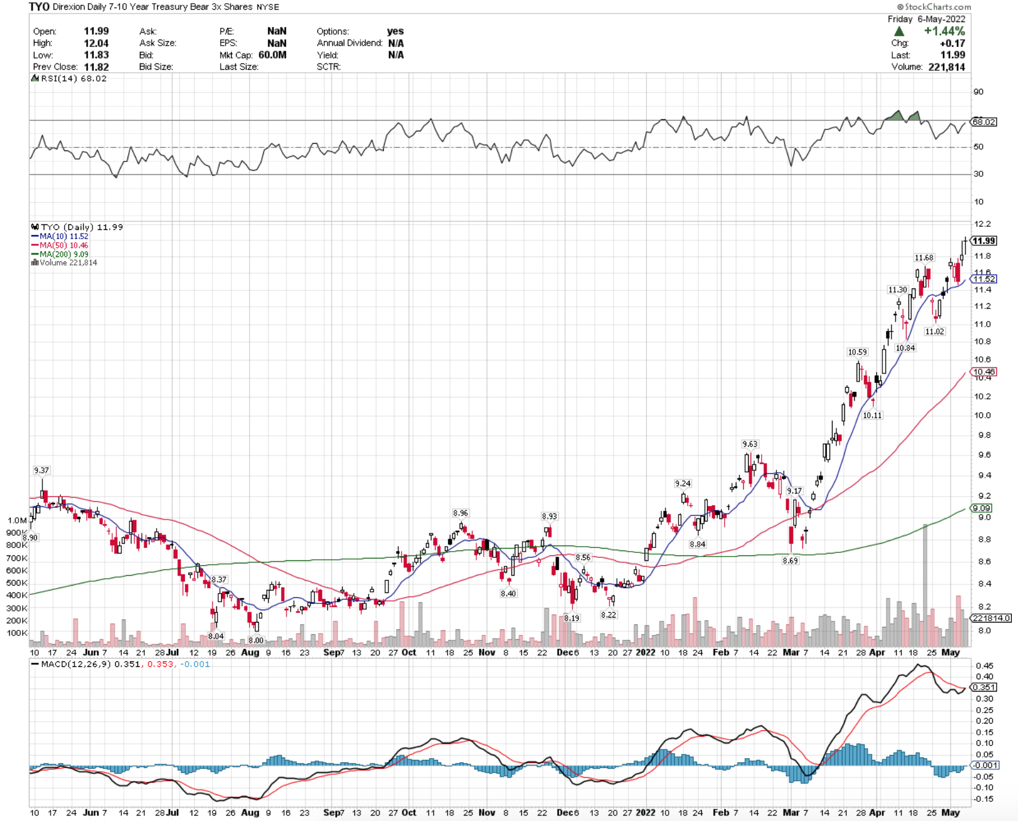Click the Low value 11.83
Image resolution: width=1018 pixels, height=821 pixels.
click(96, 55)
